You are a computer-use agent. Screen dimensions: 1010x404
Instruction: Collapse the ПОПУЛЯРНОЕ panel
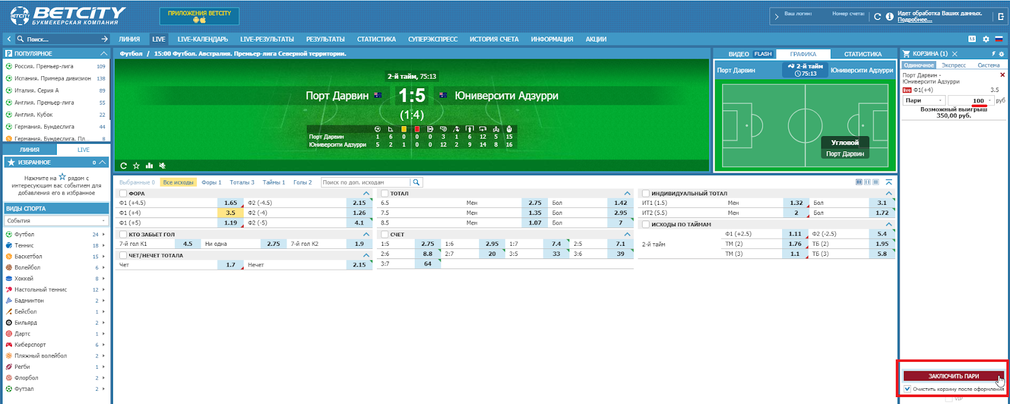104,54
